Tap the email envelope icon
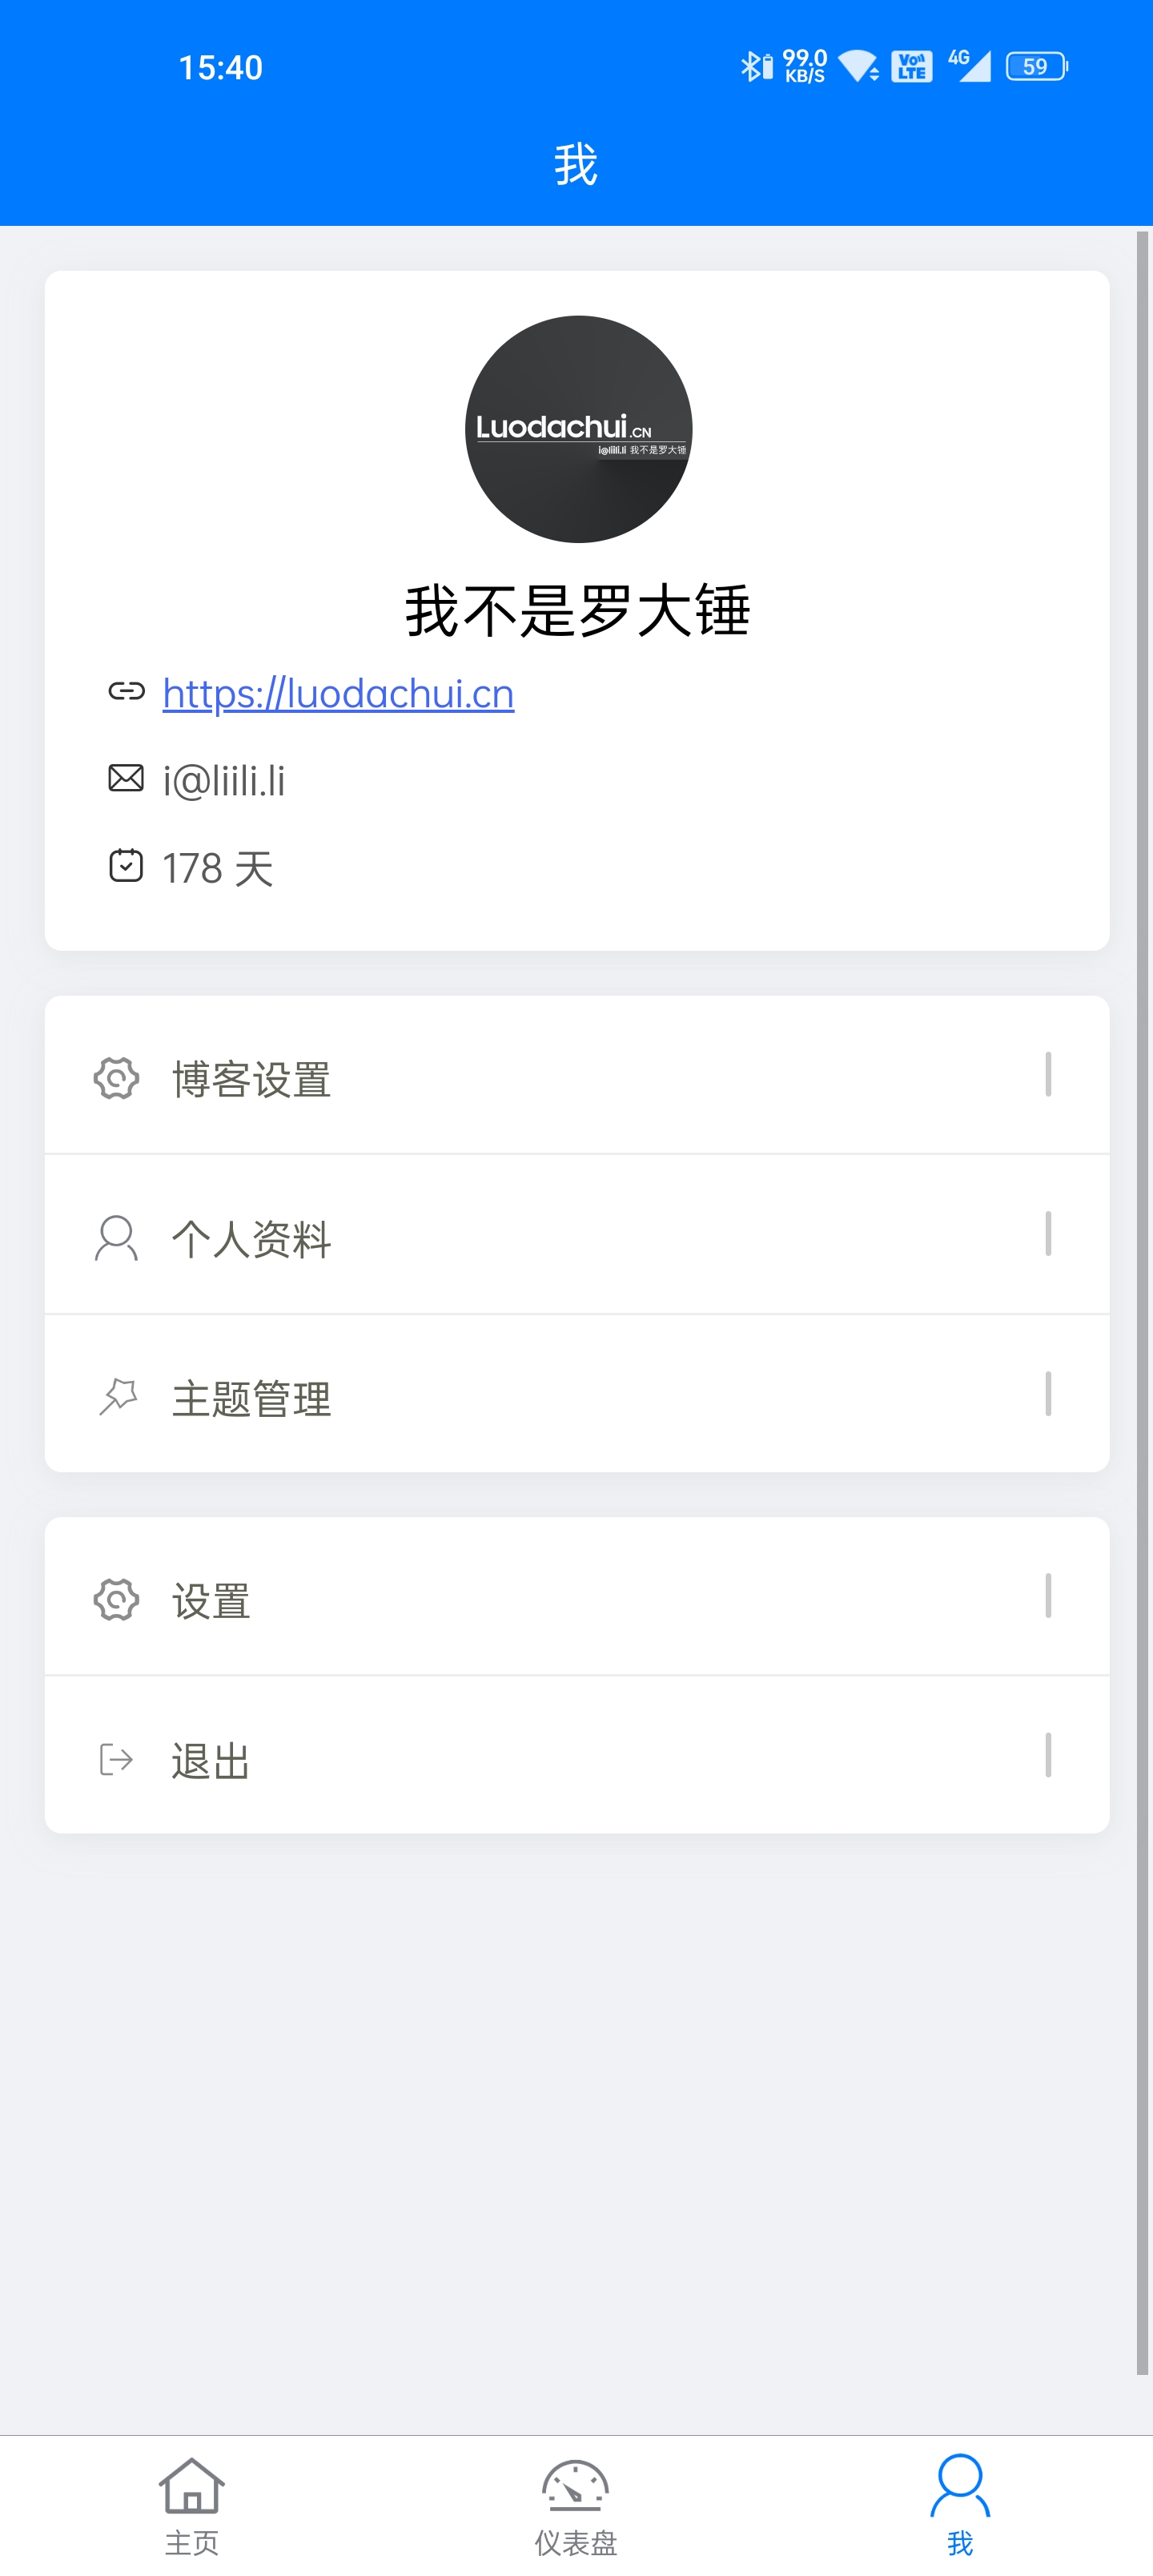Screen dimensions: 1153x2576 tap(126, 778)
